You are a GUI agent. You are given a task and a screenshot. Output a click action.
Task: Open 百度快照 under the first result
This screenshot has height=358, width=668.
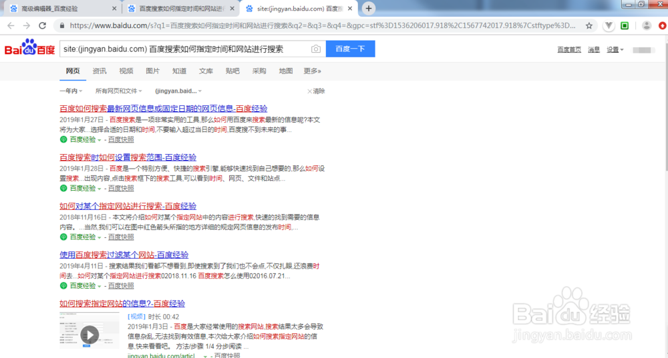coord(121,139)
